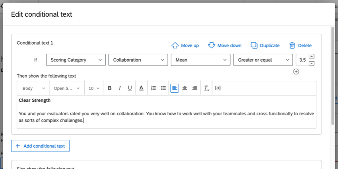Open the Scoring Category dropdown
Image resolution: width=338 pixels, height=169 pixels.
[x=76, y=60]
